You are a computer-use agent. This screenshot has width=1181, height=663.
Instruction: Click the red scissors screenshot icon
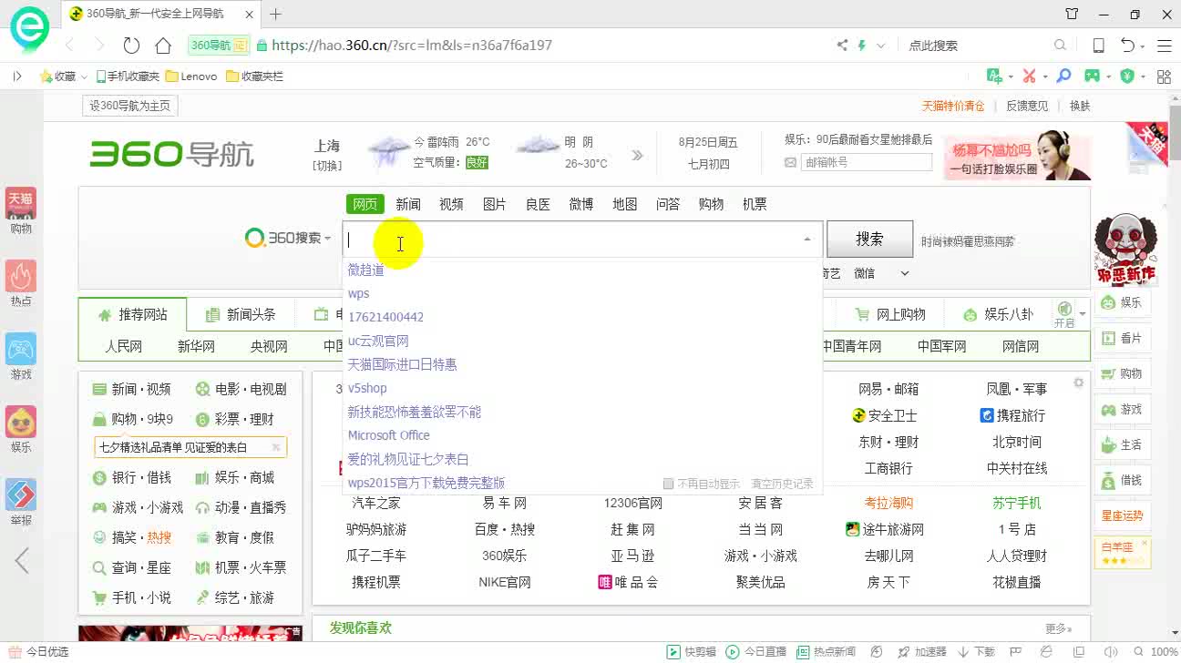(1029, 76)
